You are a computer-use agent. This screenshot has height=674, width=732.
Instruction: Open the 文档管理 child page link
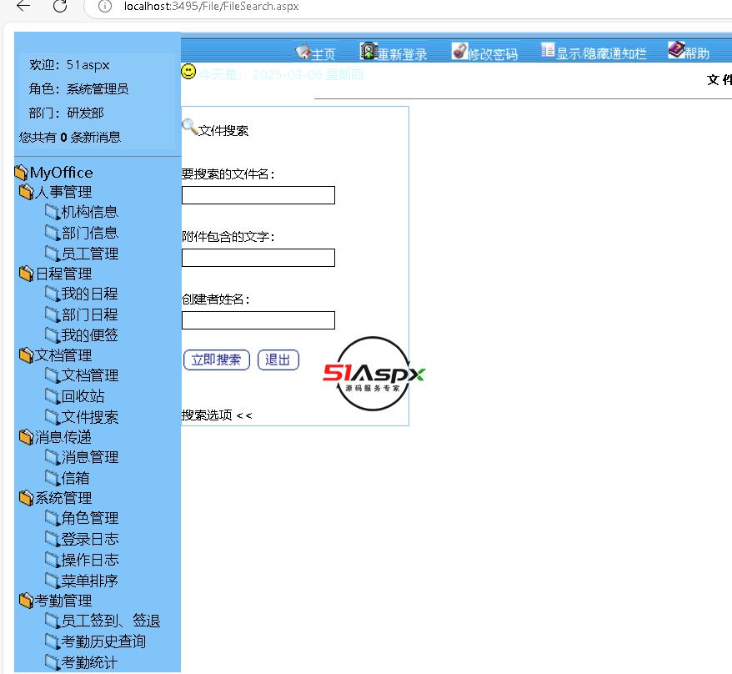point(90,375)
